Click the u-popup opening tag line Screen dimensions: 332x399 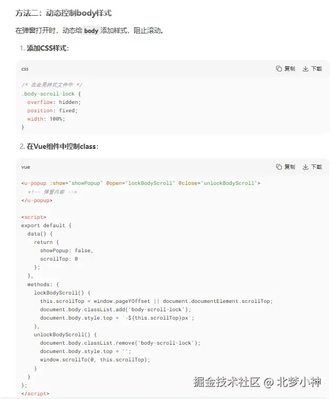pyautogui.click(x=140, y=183)
